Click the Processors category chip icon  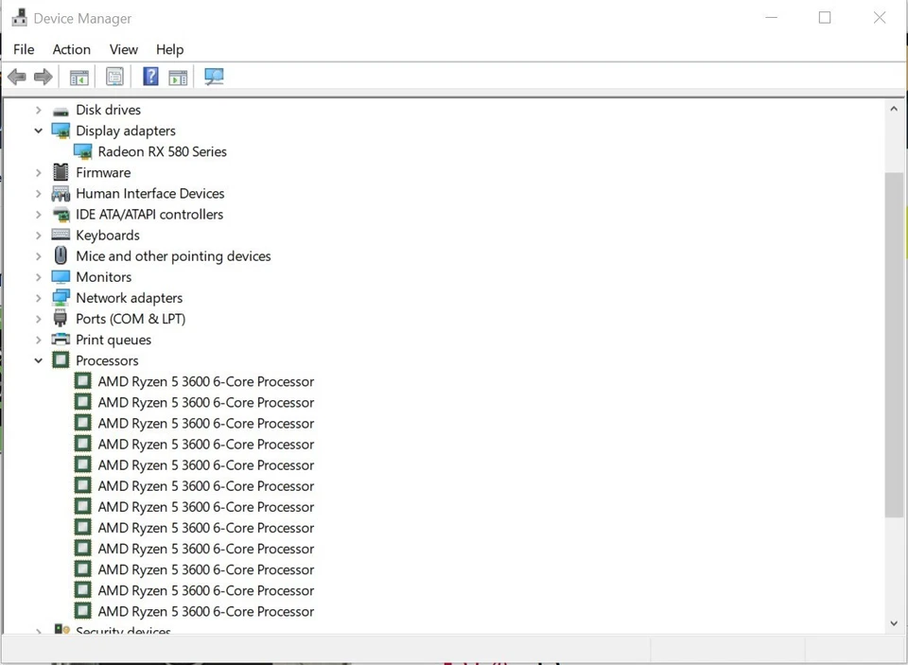point(61,360)
